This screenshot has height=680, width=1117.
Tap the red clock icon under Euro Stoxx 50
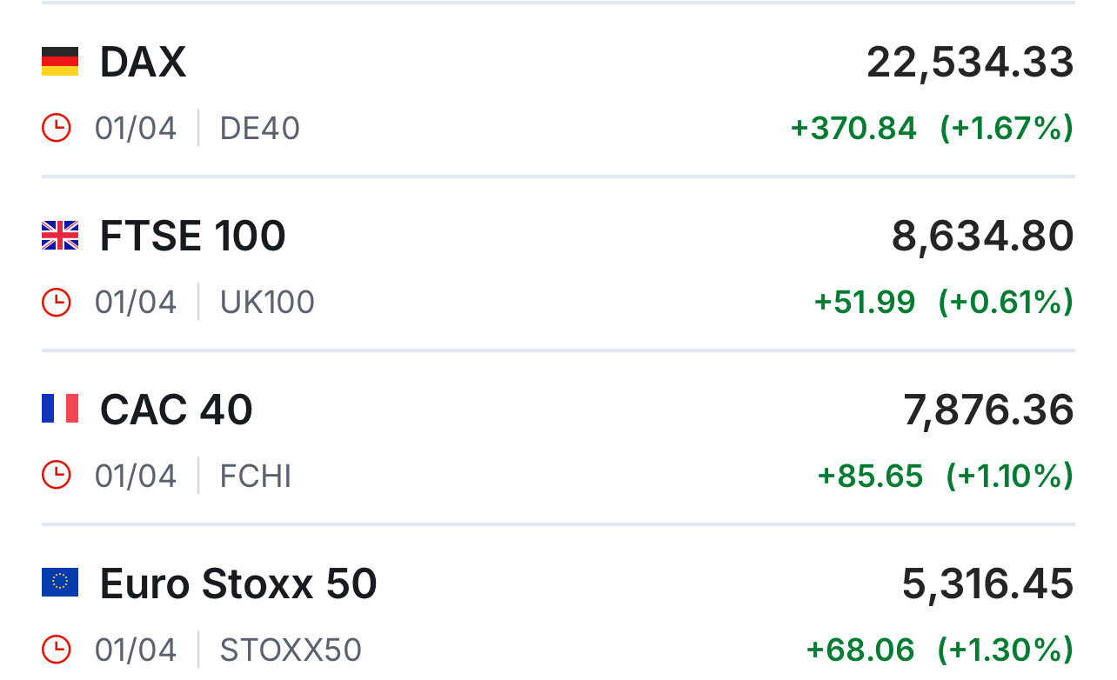tap(57, 650)
